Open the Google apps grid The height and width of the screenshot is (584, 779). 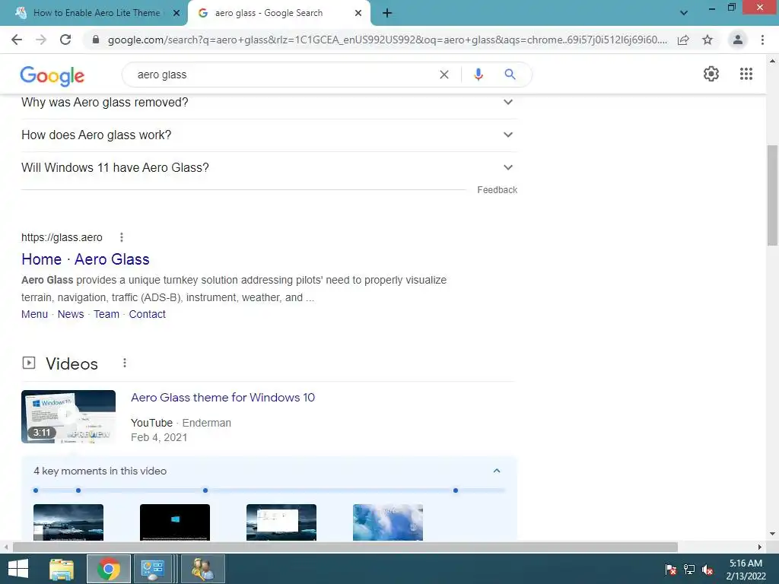pos(746,74)
